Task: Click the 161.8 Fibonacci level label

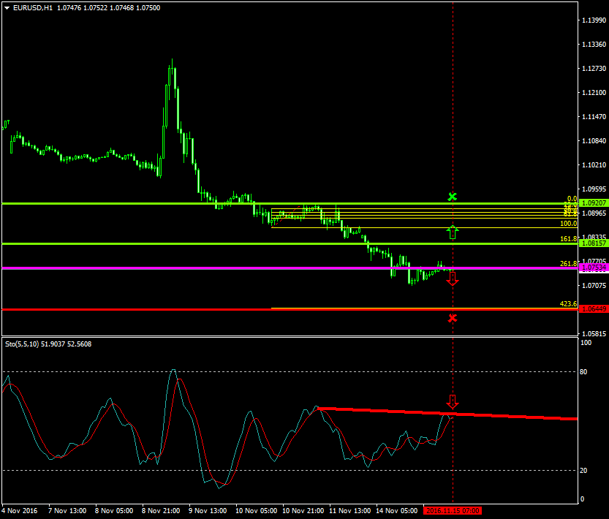Action: [568, 239]
